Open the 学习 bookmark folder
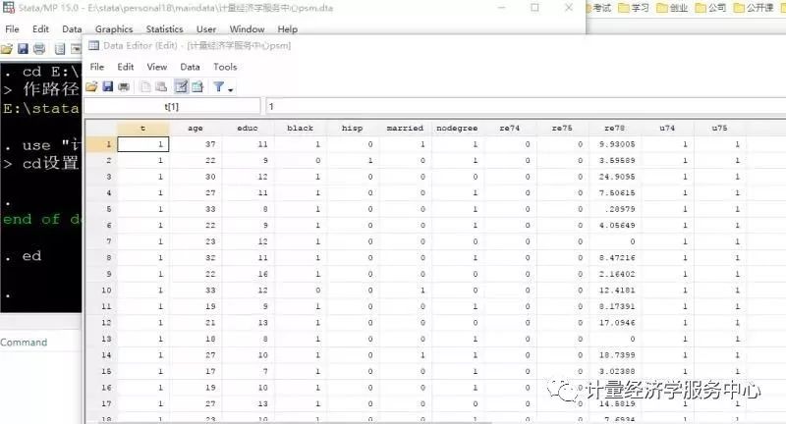The height and width of the screenshot is (424, 786). (x=634, y=8)
